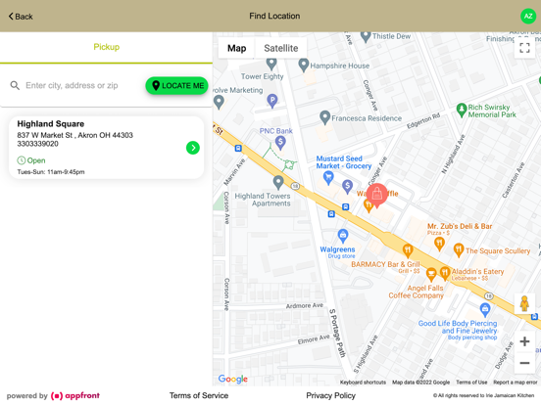Open Privacy Policy footer link
Screen dimensions: 541x405
330,395
